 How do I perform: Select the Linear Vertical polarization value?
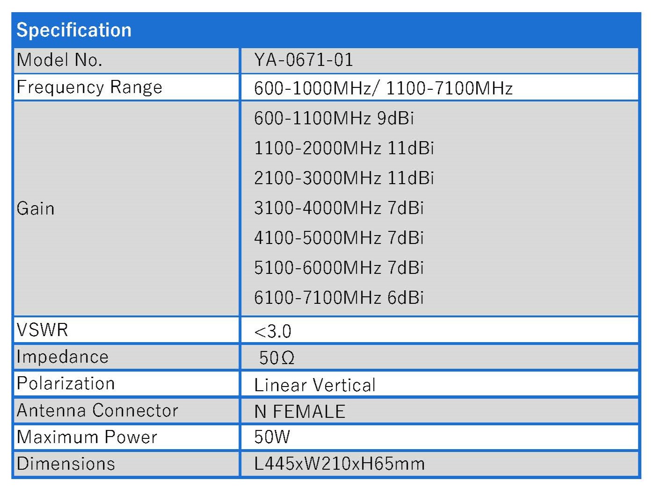click(315, 385)
